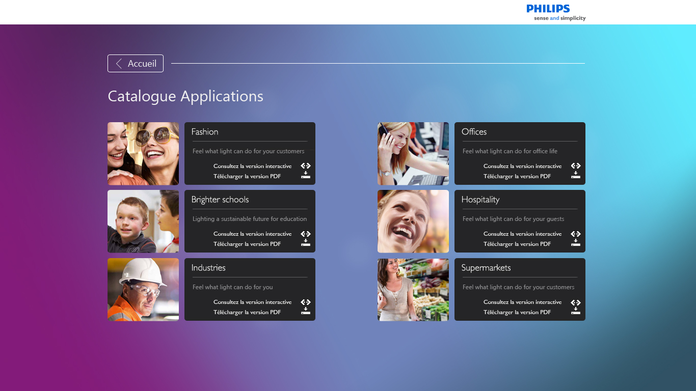Viewport: 696px width, 391px height.
Task: Select 'Télécharger la version PDF' for Supermarkets
Action: coord(517,312)
